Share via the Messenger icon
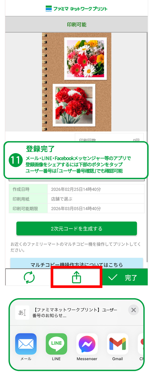Screen dimensions: 153x378 click(87, 344)
